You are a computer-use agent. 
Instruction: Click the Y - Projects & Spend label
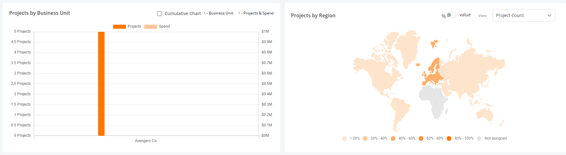(256, 13)
